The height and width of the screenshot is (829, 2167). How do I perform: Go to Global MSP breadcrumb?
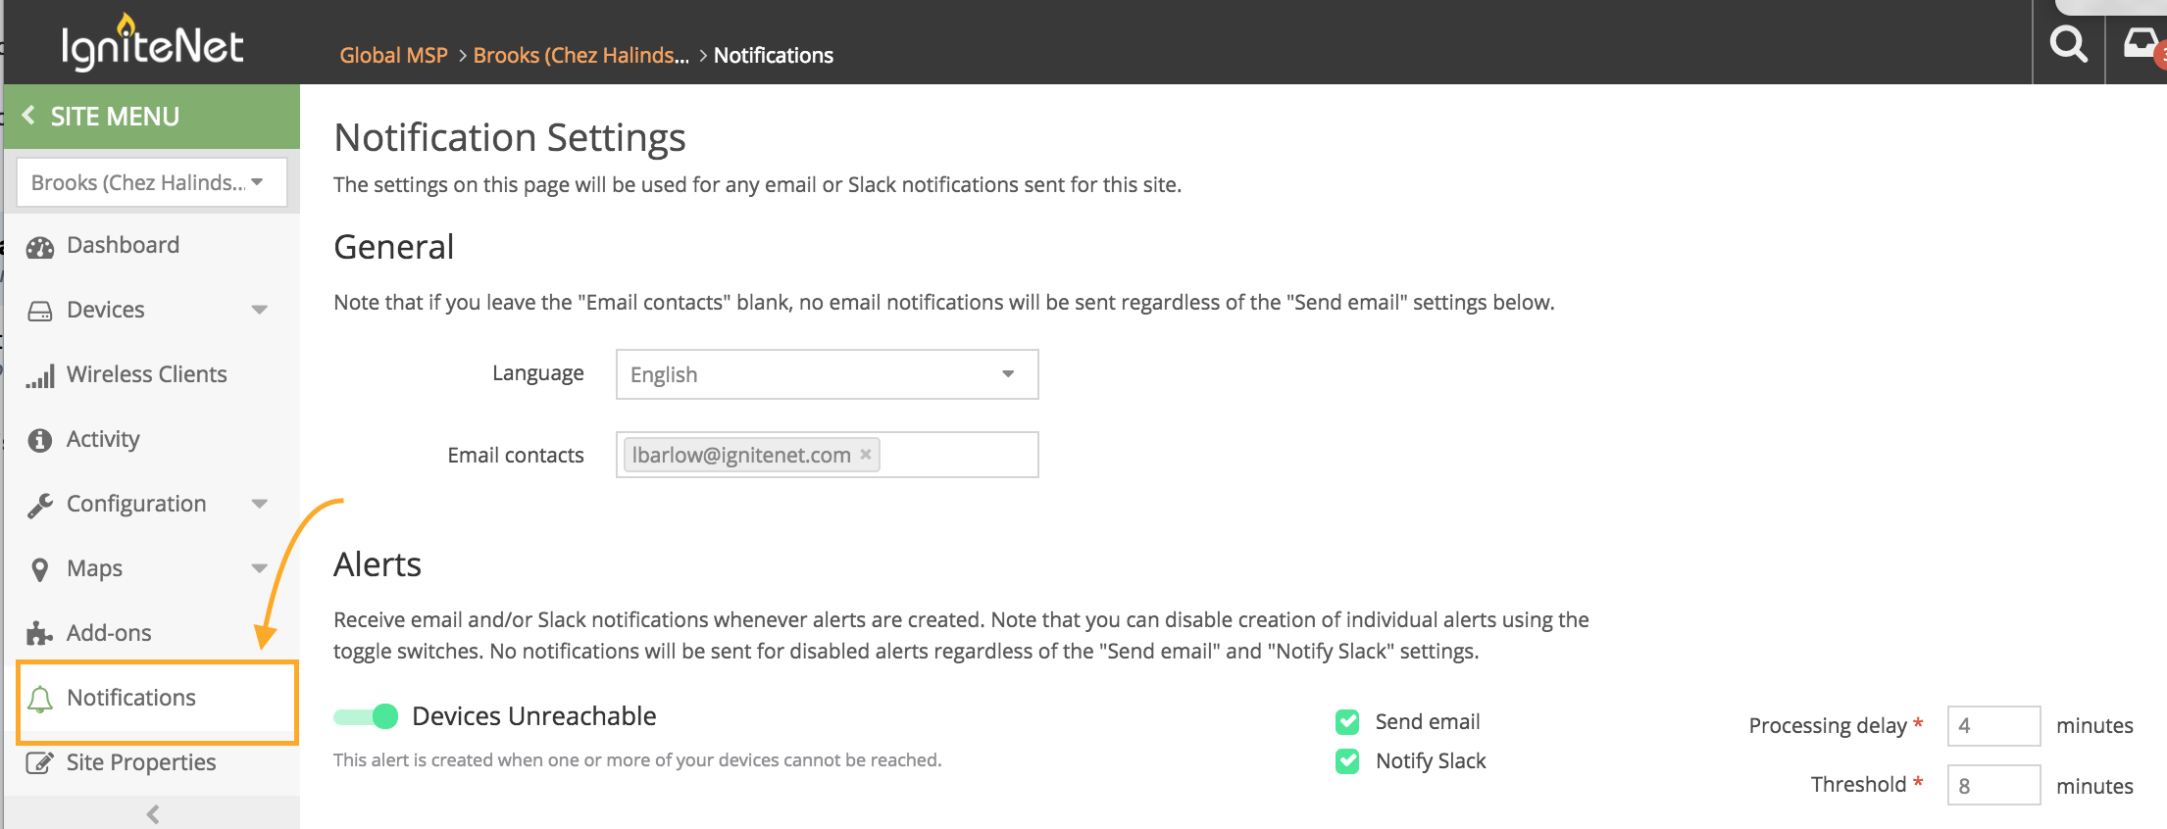coord(393,56)
